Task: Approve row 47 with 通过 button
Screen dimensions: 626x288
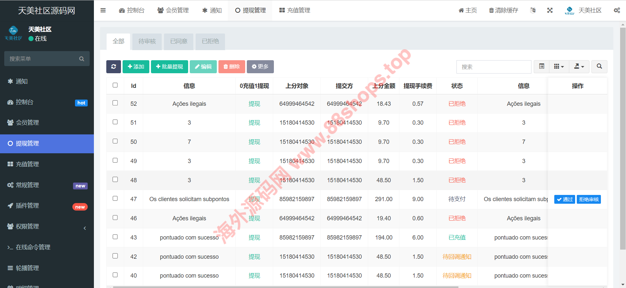Action: (564, 199)
